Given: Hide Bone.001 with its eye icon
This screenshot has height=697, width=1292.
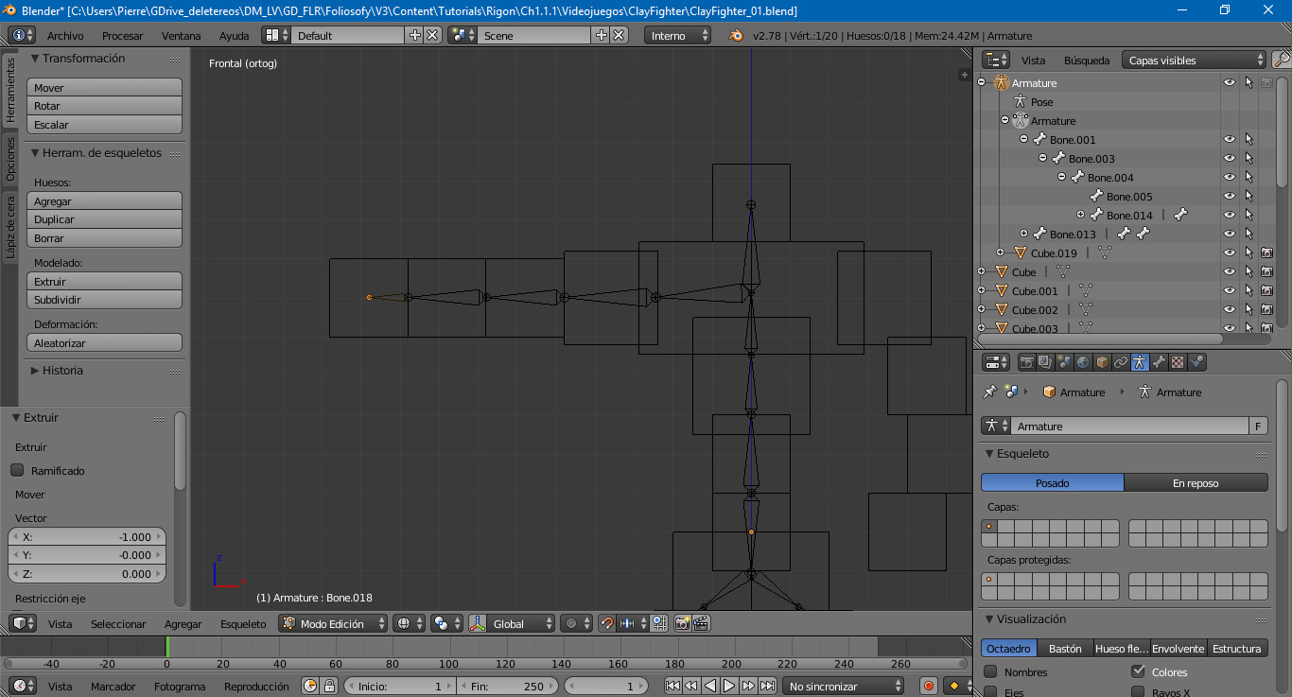Looking at the screenshot, I should point(1230,139).
